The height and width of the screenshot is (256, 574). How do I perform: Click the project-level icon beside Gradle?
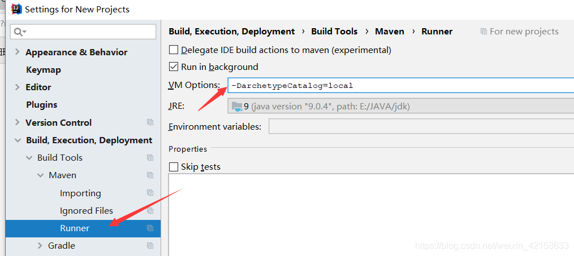point(150,245)
